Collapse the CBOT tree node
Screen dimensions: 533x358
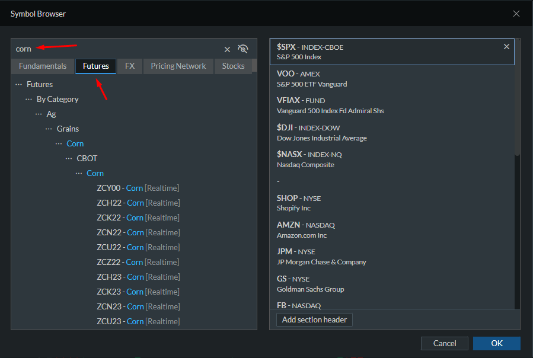click(69, 158)
